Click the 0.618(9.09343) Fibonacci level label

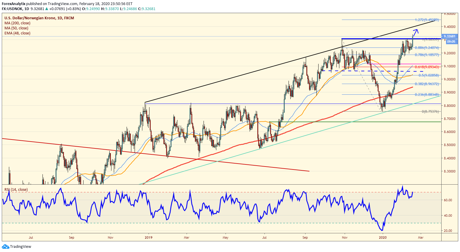click(x=427, y=67)
